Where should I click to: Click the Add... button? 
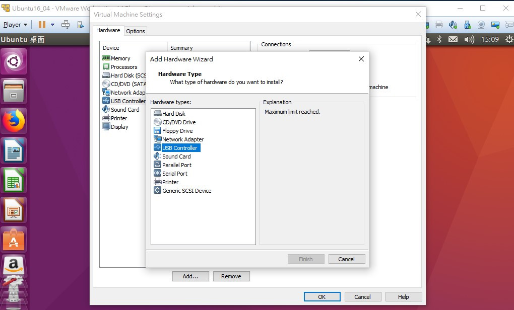pos(190,276)
